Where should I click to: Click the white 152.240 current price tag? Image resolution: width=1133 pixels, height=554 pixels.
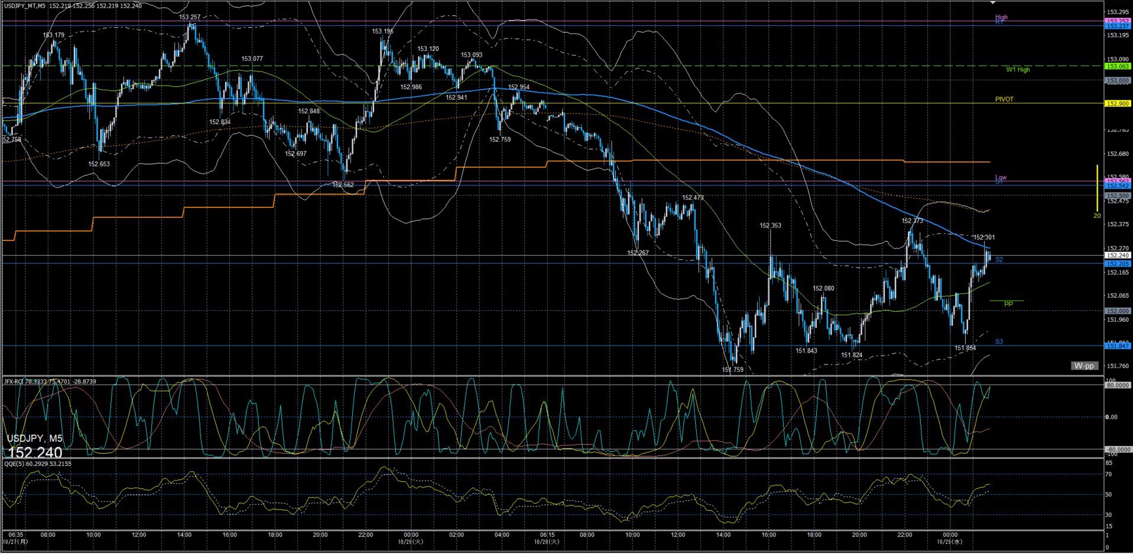coord(1117,256)
